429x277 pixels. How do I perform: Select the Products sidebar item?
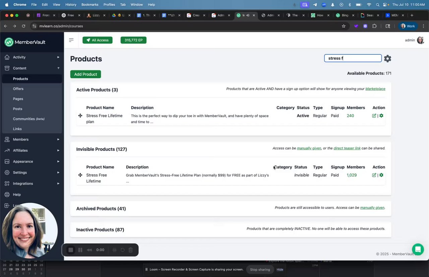(x=32, y=79)
